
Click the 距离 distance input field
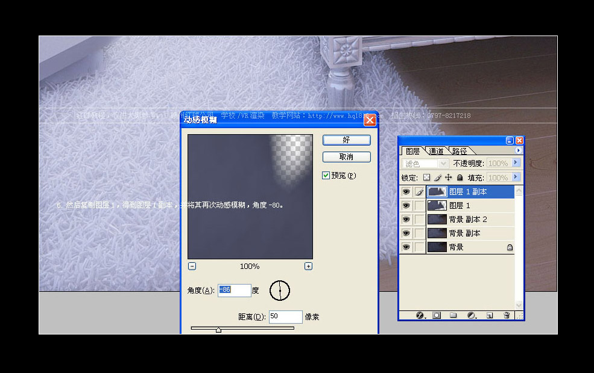[286, 316]
